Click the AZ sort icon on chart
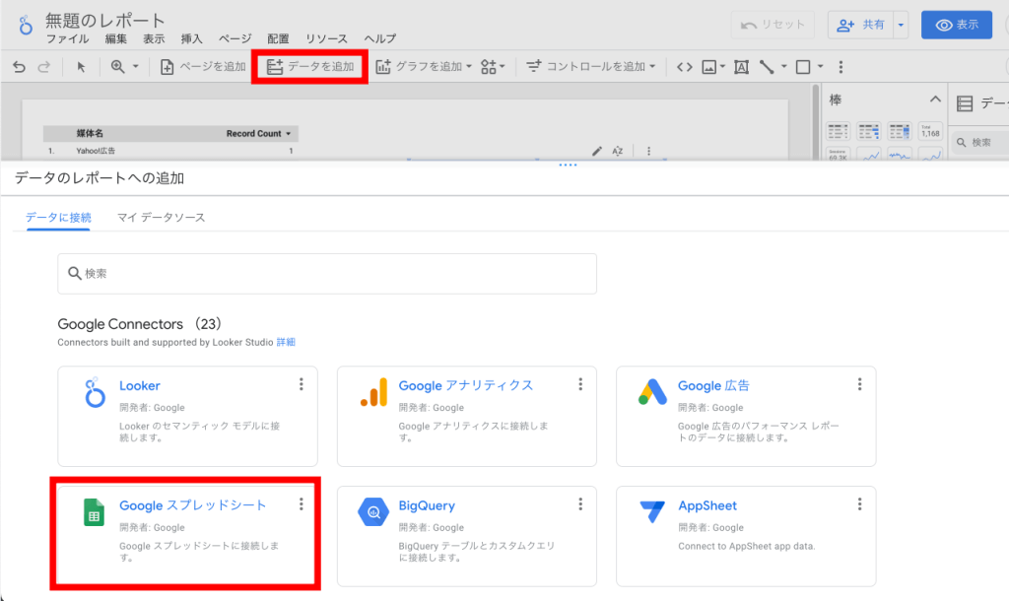1009x601 pixels. [x=617, y=151]
